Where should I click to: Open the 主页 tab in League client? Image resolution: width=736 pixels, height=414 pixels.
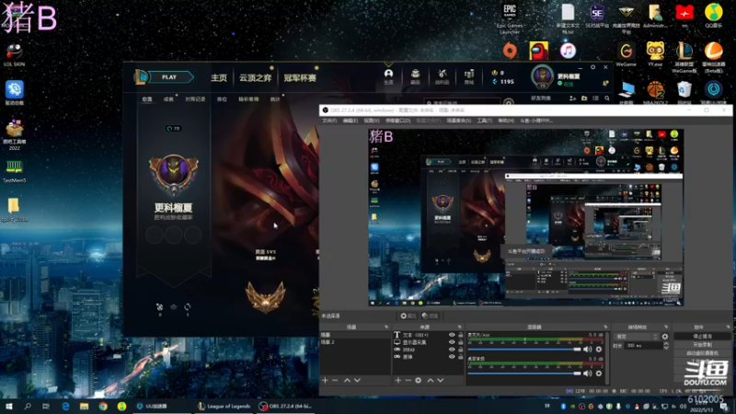point(219,78)
